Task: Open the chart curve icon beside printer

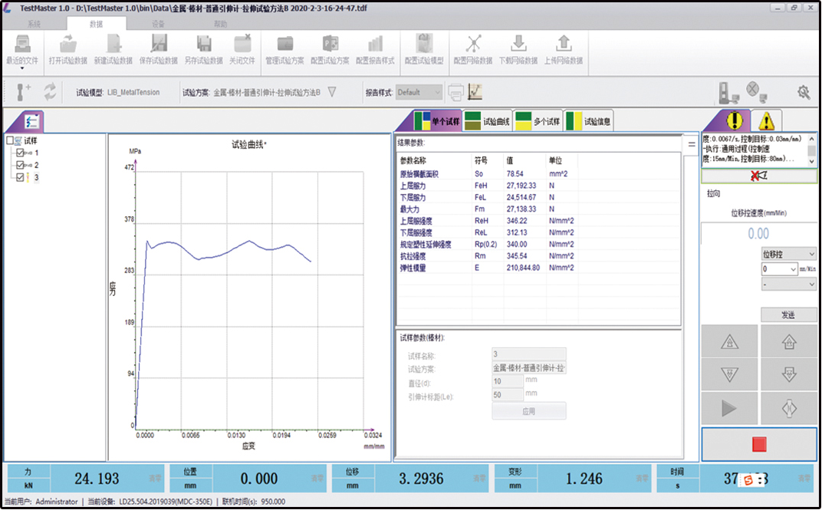Action: (475, 92)
